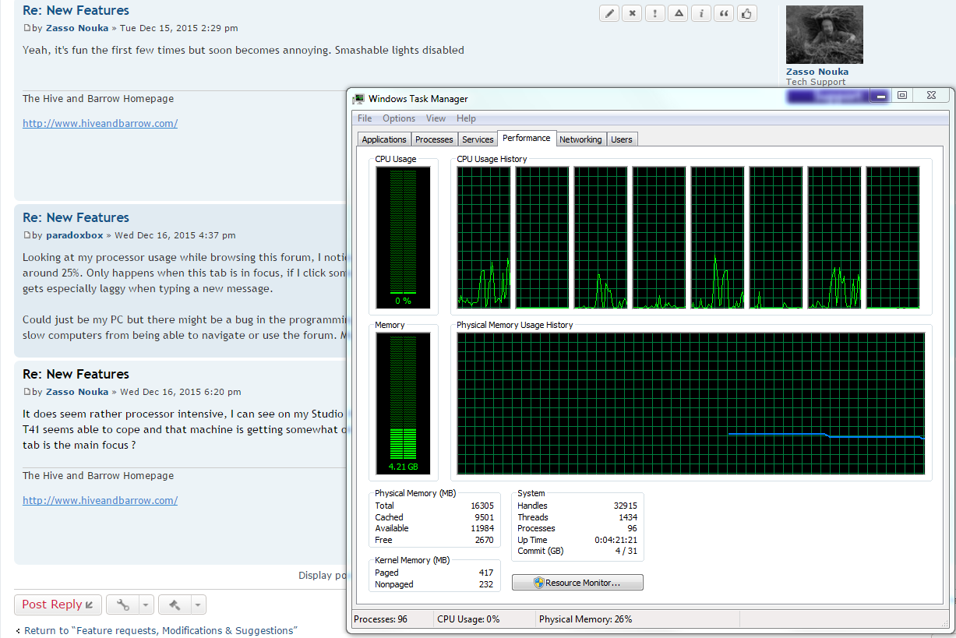Image resolution: width=956 pixels, height=638 pixels.
Task: Click the Available memory value 11984
Action: (x=482, y=528)
